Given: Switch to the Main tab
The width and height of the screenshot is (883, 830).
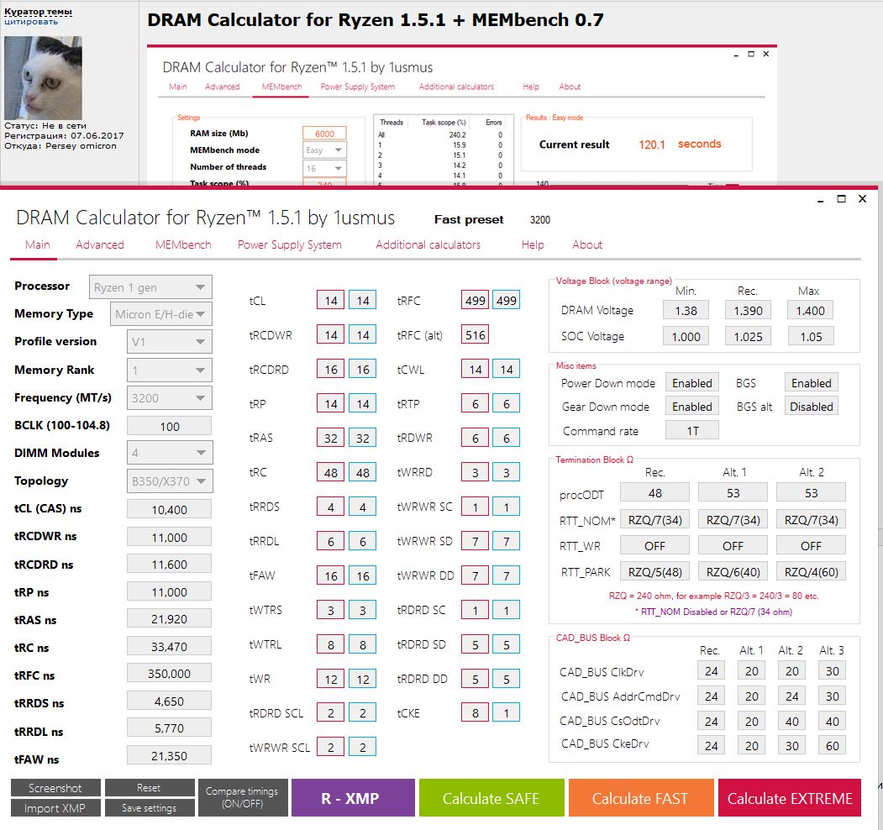Looking at the screenshot, I should pyautogui.click(x=37, y=245).
